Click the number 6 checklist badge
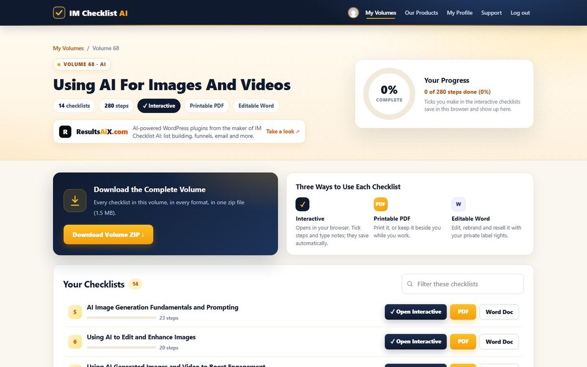The height and width of the screenshot is (367, 587). (75, 342)
